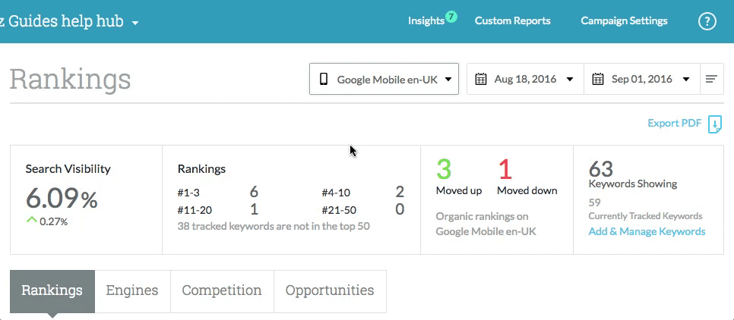
Task: Open the Aug 18, 2016 start date dropdown
Action: tap(525, 79)
